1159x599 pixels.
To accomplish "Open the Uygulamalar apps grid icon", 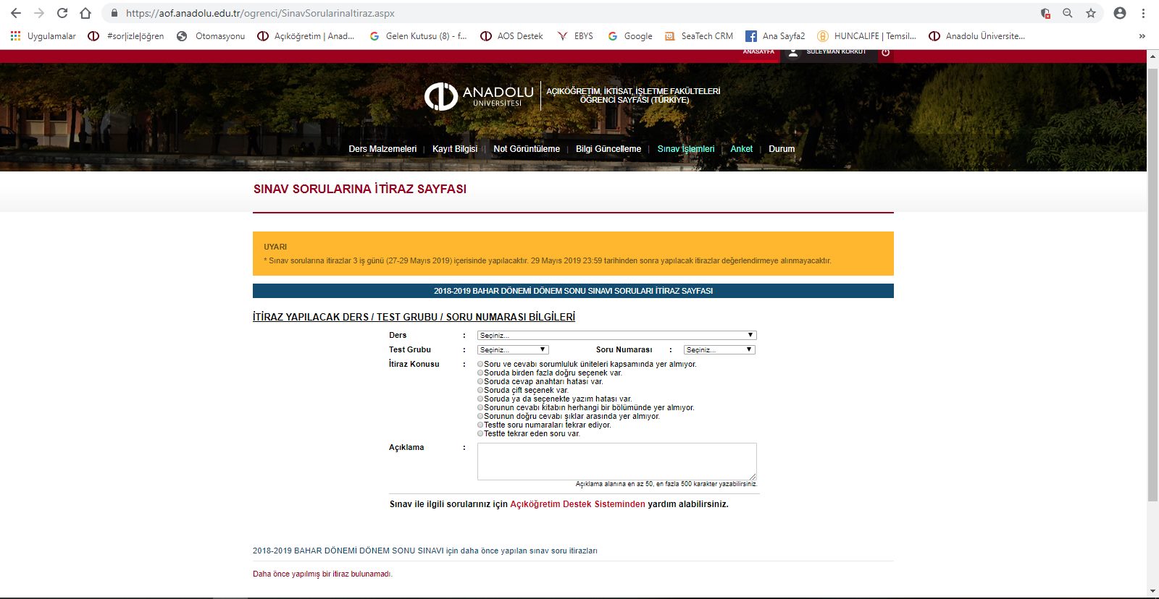I will (x=15, y=35).
